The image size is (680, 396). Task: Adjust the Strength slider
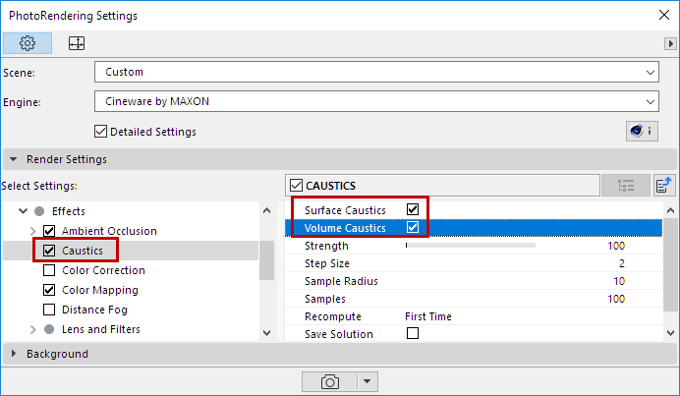(470, 246)
